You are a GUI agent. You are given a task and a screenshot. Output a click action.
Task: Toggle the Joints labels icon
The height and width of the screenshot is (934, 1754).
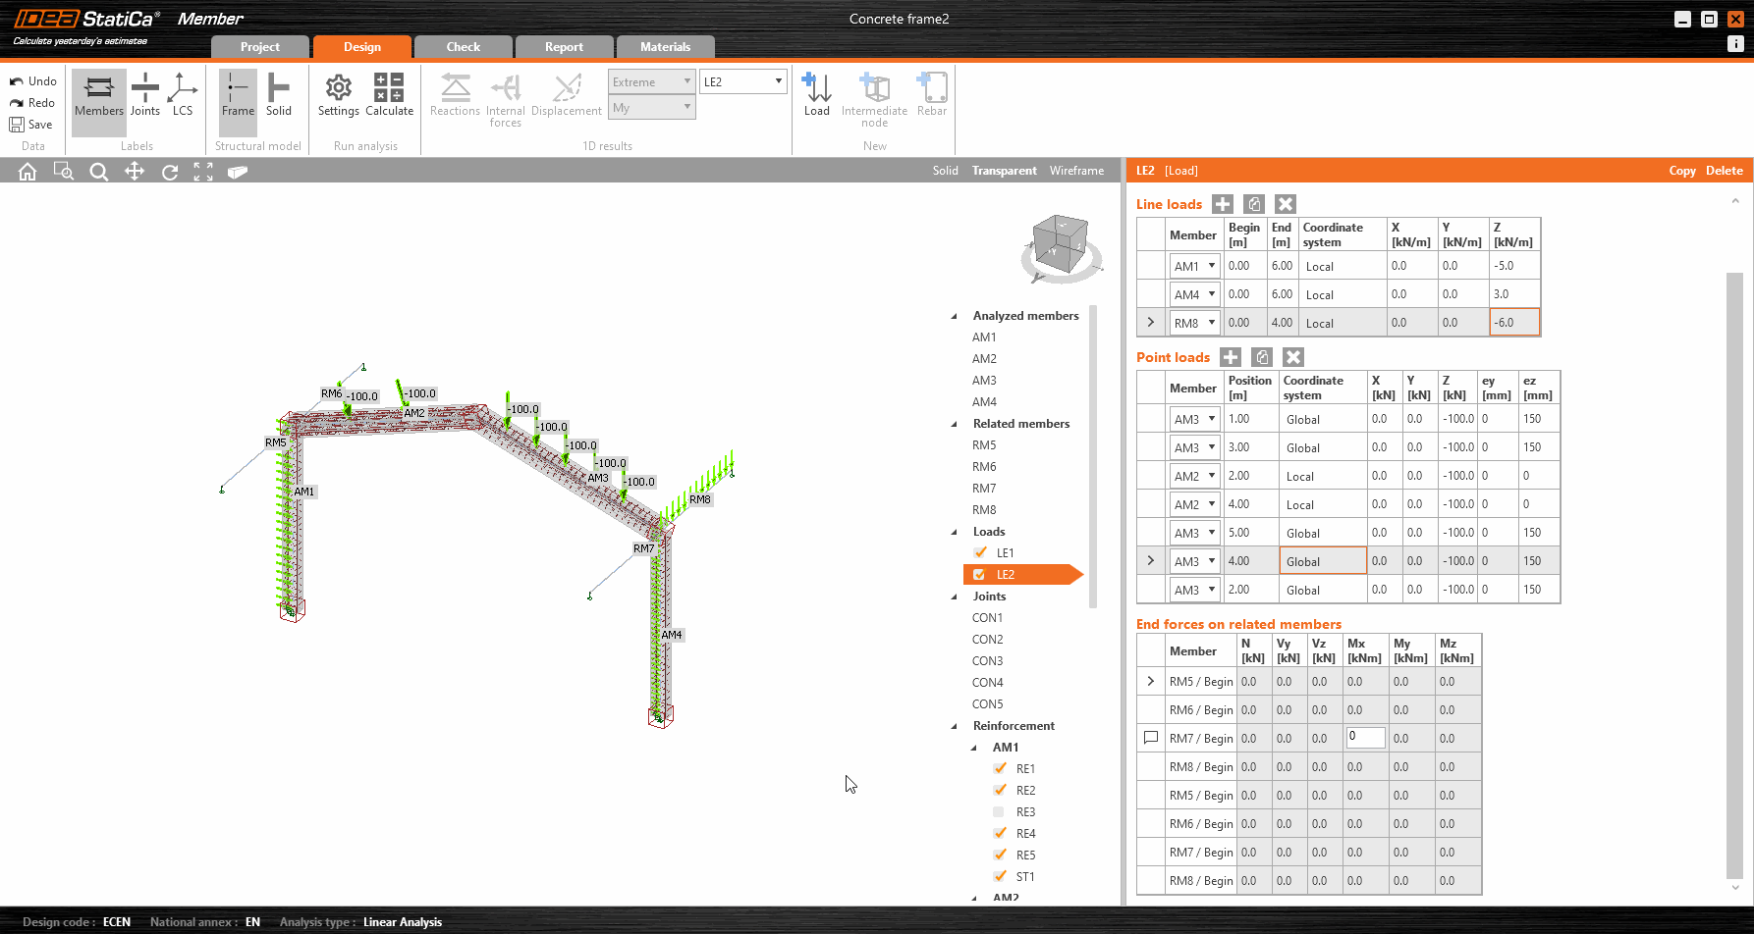[x=145, y=94]
